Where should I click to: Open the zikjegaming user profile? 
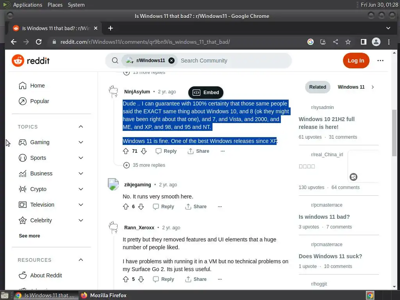pos(137,184)
